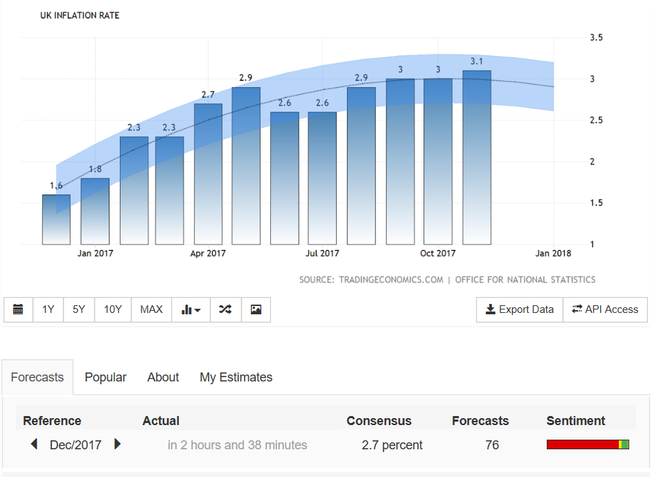Click the Actual column header
The width and height of the screenshot is (659, 477).
161,421
